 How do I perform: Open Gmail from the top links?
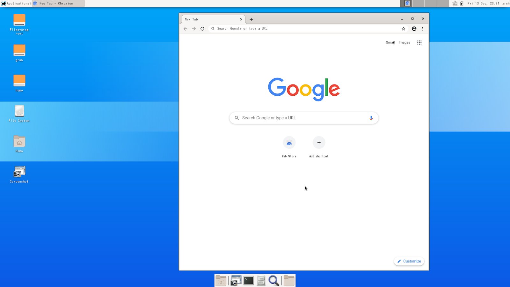[x=390, y=42]
